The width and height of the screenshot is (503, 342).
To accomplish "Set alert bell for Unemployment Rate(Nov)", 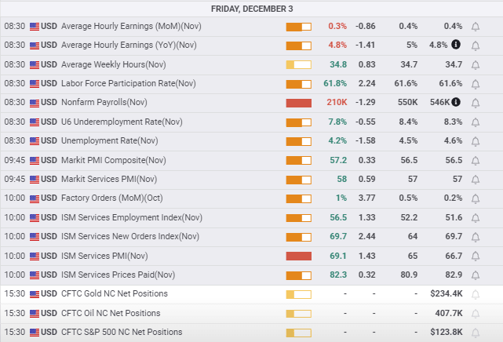I will click(x=475, y=141).
